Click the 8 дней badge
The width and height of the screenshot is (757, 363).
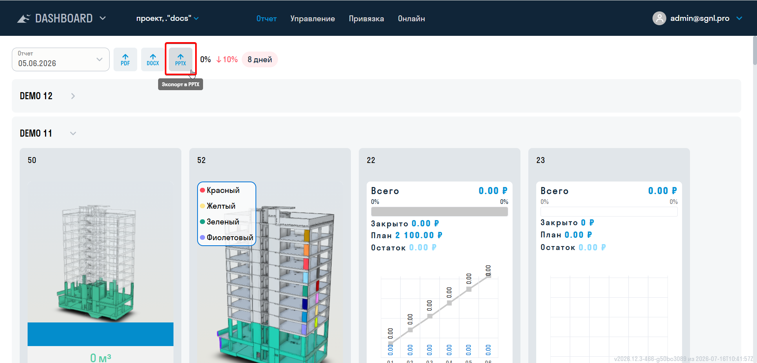[x=260, y=59]
